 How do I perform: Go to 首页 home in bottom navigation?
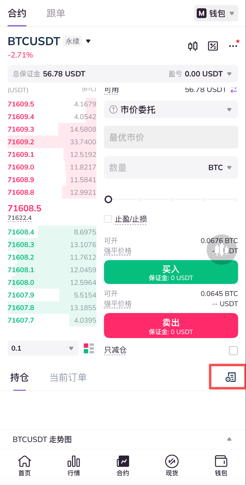tap(24, 466)
